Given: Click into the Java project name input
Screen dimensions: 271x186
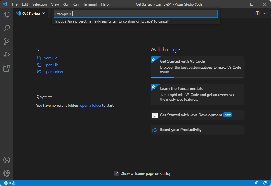Looking at the screenshot, I should 136,14.
